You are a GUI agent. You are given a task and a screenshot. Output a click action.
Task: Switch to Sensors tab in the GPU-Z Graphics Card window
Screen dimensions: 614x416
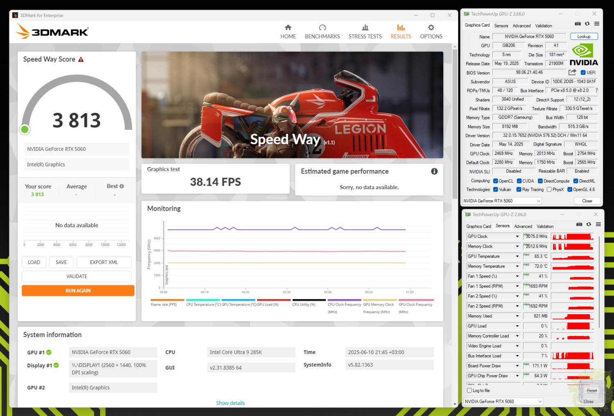pyautogui.click(x=501, y=26)
